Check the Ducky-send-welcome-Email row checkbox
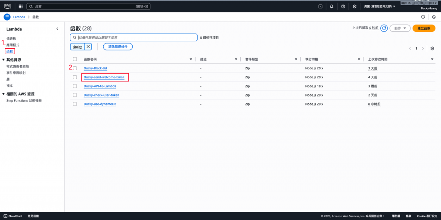The height and width of the screenshot is (220, 441). tap(75, 77)
